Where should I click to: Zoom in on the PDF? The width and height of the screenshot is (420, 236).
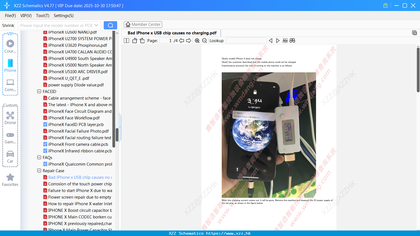(197, 41)
